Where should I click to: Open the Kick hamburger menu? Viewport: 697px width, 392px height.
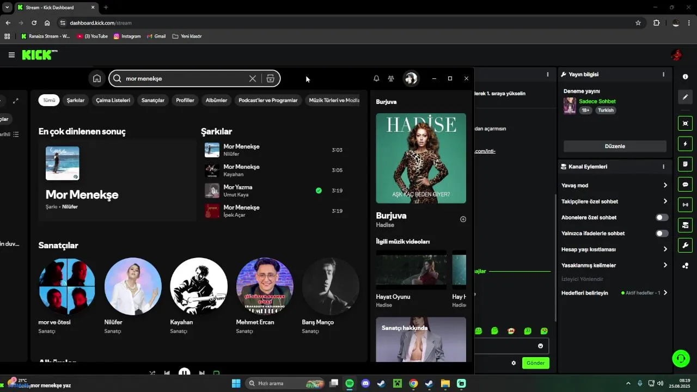[11, 55]
